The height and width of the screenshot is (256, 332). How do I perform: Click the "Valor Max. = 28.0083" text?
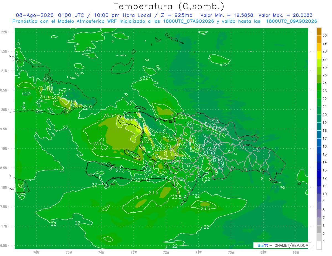286,15
